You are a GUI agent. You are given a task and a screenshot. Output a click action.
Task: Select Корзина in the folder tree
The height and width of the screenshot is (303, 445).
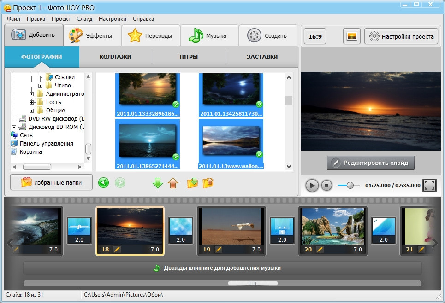(30, 151)
